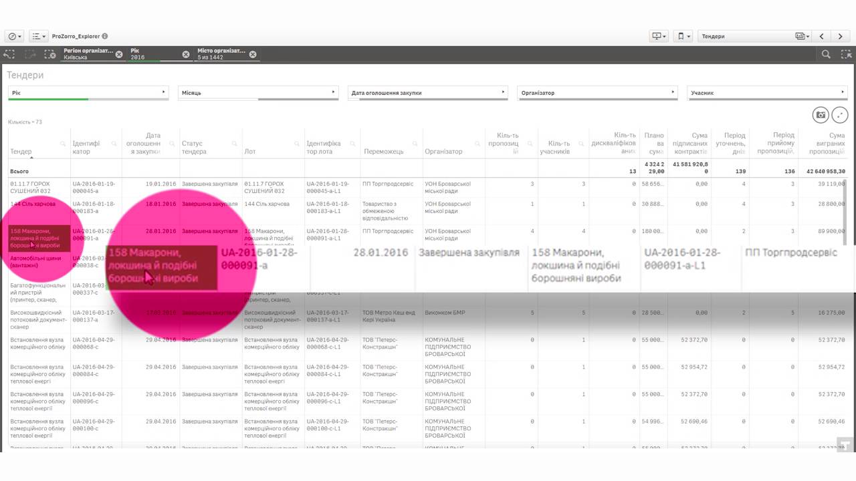Open the Тендери sheet selector
856x481 pixels.
pyautogui.click(x=754, y=36)
